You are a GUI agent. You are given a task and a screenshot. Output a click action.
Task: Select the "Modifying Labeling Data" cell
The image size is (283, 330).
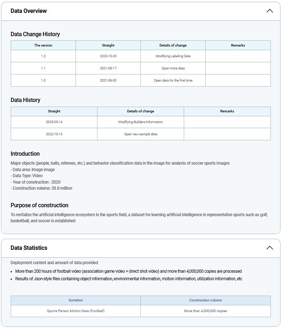173,56
